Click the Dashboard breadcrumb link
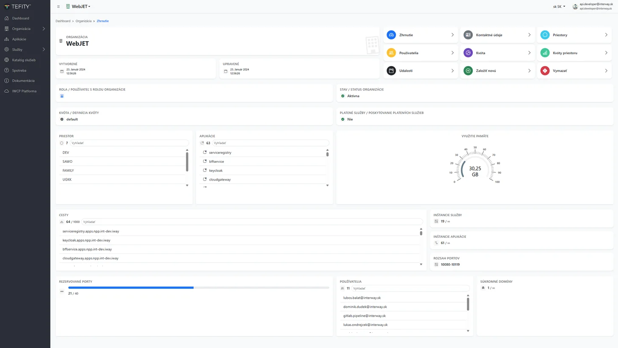Image resolution: width=618 pixels, height=348 pixels. point(63,21)
